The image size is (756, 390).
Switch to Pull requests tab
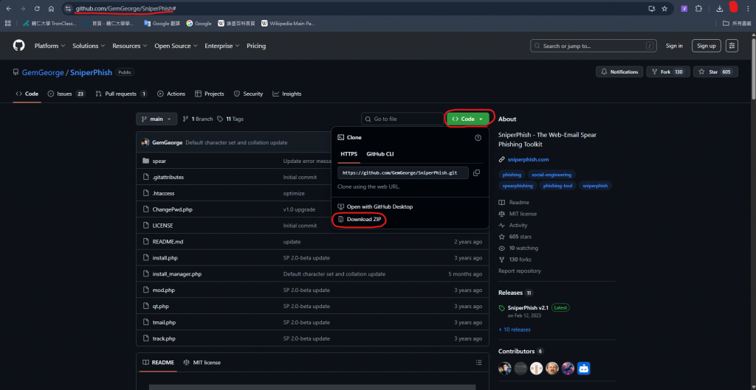pos(122,94)
